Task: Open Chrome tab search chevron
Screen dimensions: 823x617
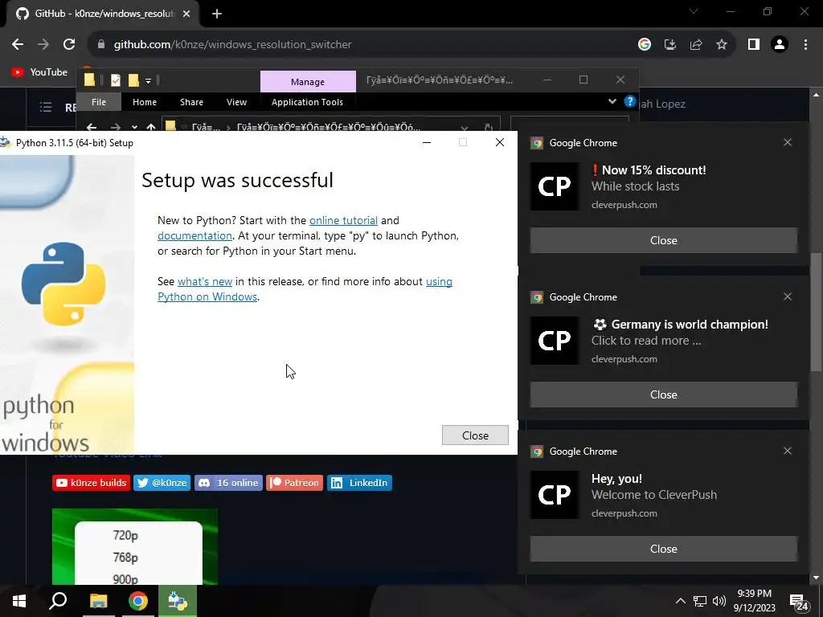Action: [694, 11]
